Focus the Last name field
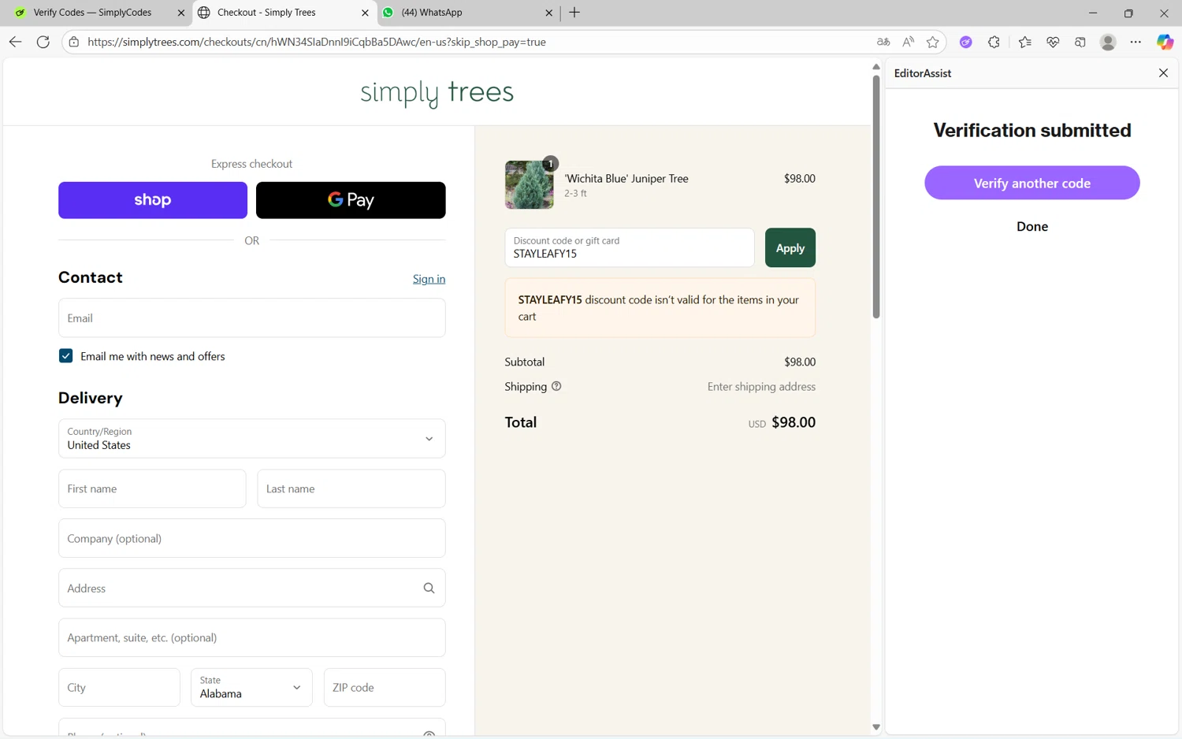 [351, 488]
